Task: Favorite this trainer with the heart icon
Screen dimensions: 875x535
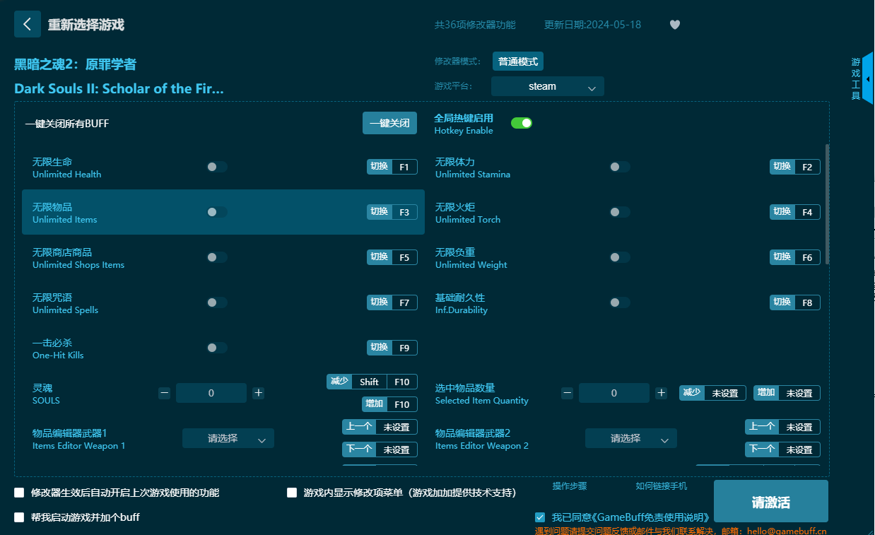Action: [x=674, y=24]
